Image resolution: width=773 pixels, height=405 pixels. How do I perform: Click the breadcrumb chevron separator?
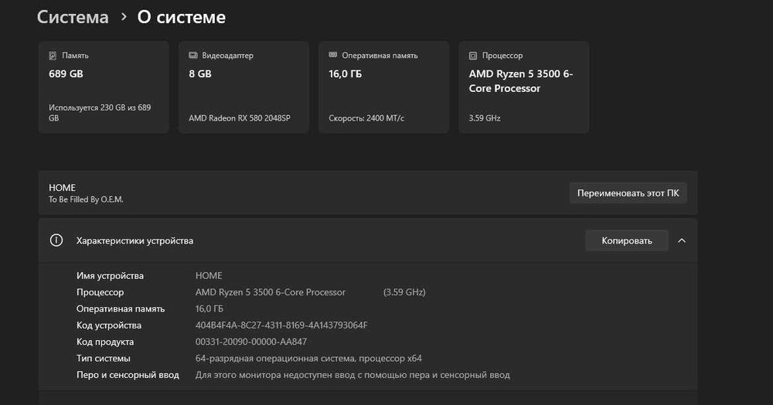[x=124, y=17]
